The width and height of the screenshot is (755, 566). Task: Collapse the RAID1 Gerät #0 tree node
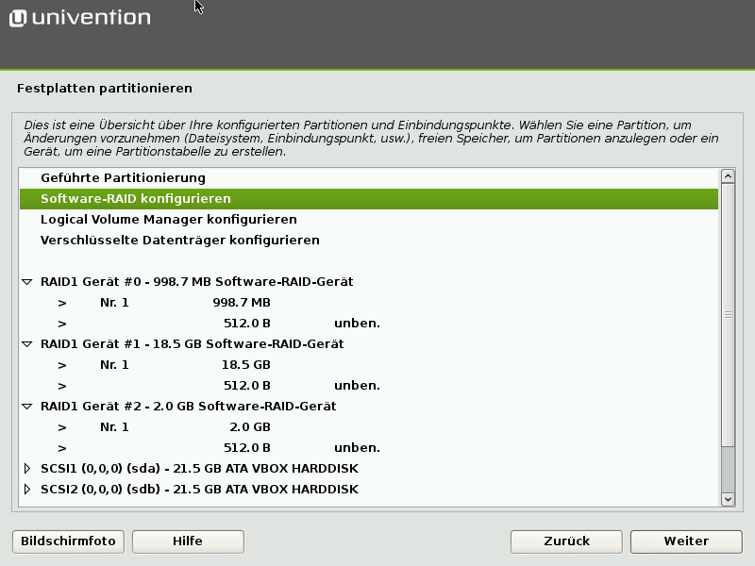(x=27, y=282)
